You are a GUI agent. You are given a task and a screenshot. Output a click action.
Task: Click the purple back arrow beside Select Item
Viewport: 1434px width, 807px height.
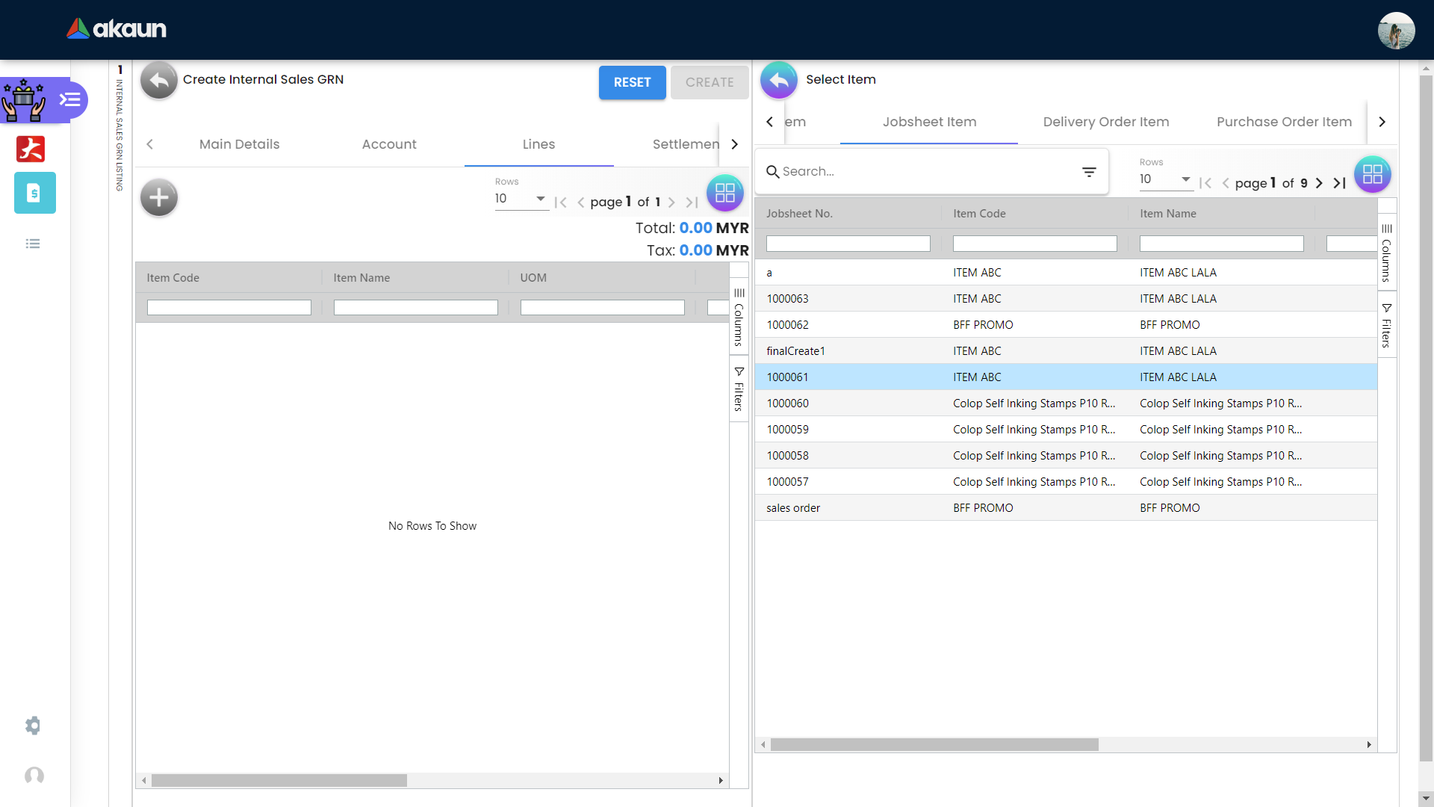coord(779,80)
